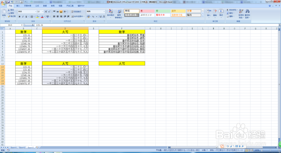Screen dimensions: 281x153
Task: Enable wrap text (自动换行)
Action: point(76,11)
